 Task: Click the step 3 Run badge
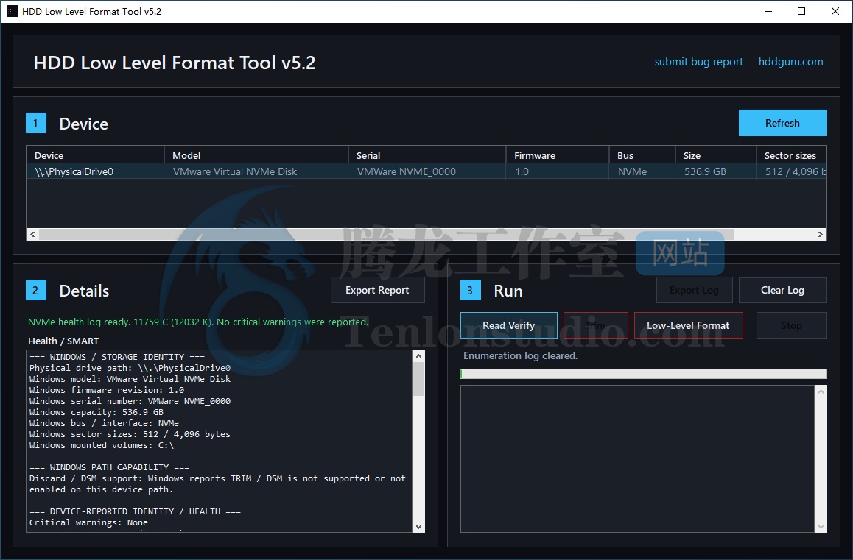pyautogui.click(x=471, y=290)
